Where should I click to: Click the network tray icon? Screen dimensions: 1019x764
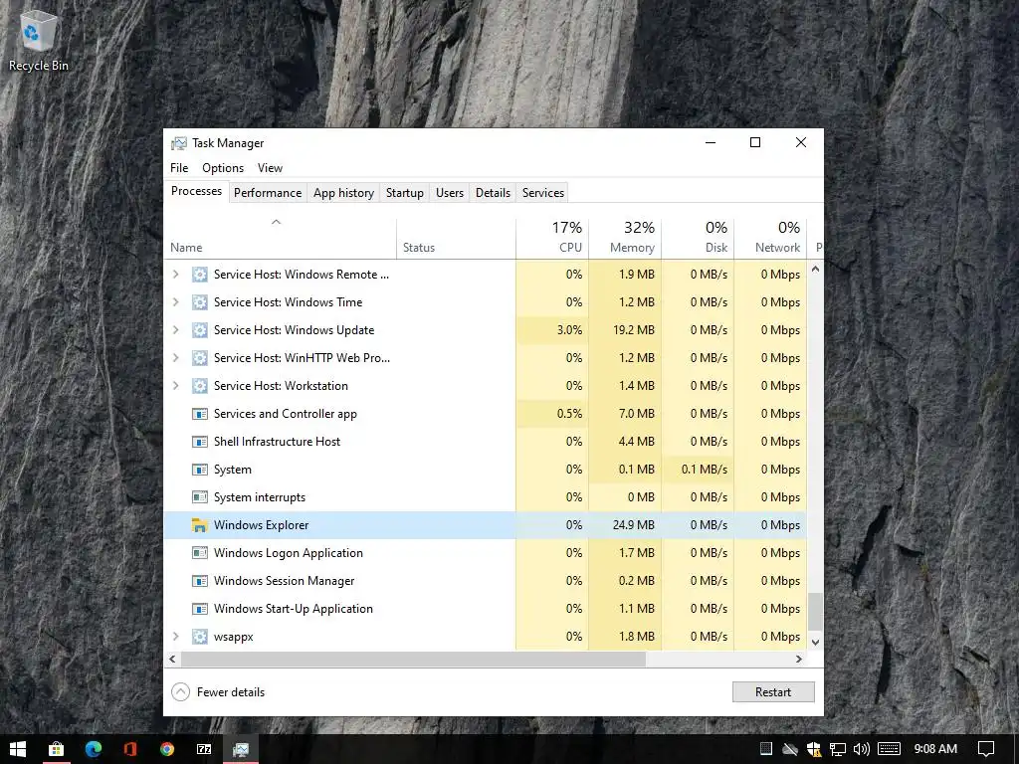(838, 749)
